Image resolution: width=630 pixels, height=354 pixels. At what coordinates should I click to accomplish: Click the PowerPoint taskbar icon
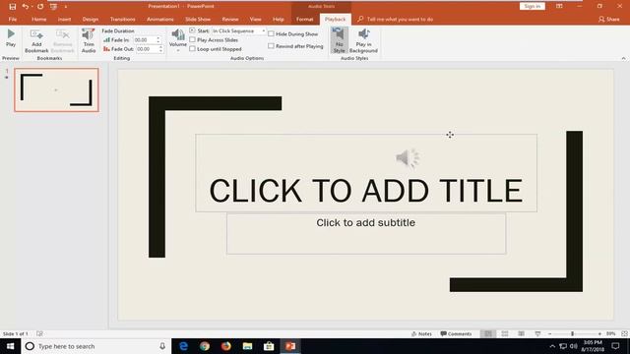tap(290, 346)
